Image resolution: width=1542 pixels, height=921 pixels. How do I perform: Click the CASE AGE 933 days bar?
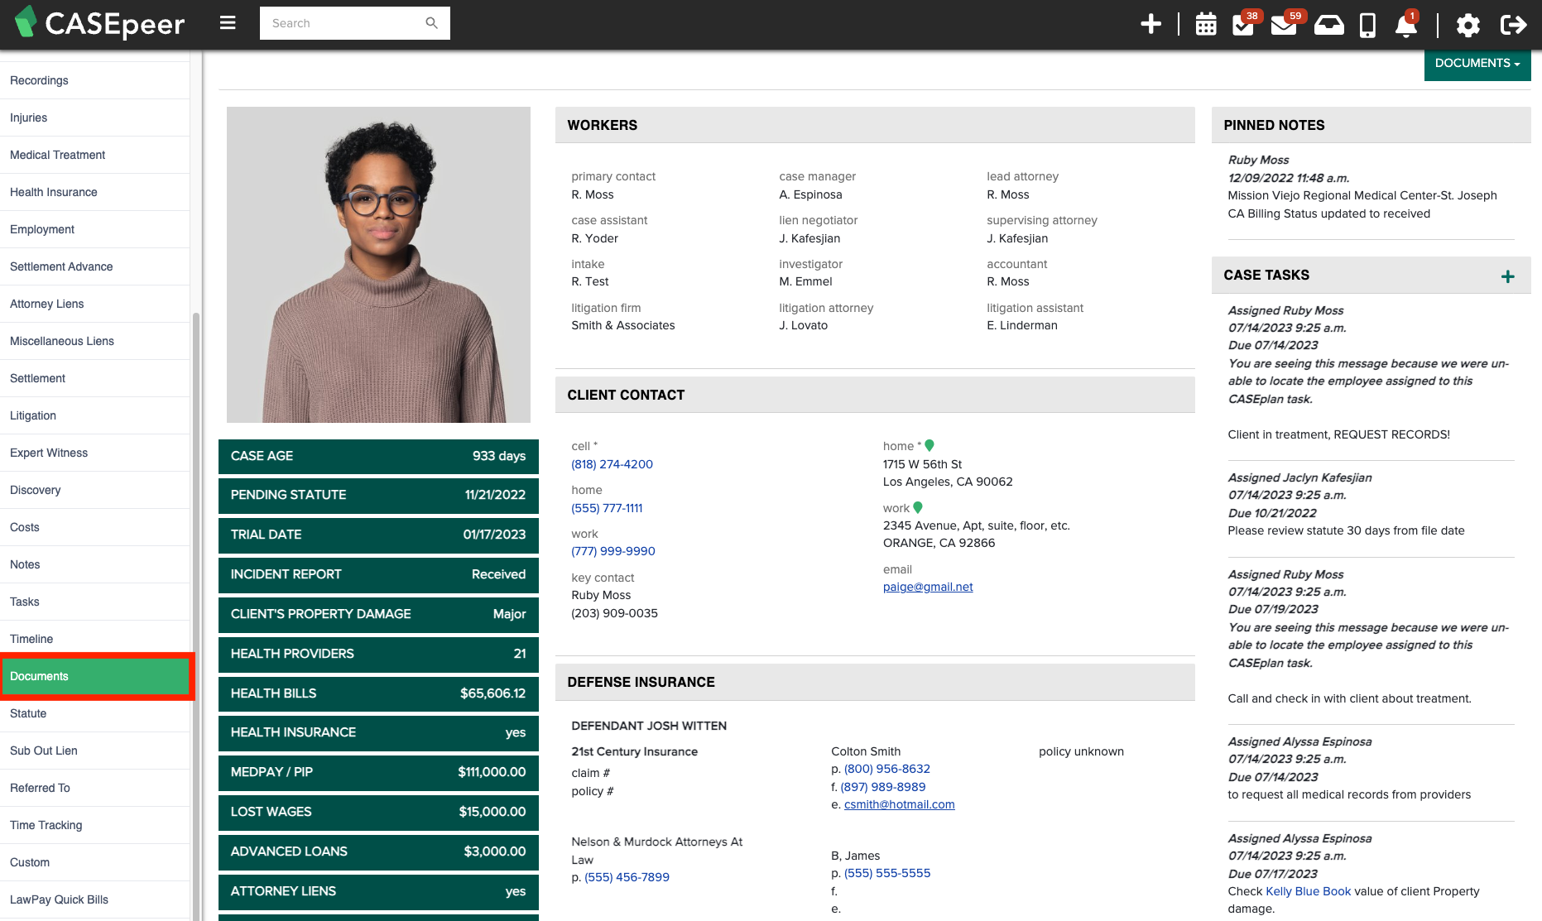coord(378,456)
